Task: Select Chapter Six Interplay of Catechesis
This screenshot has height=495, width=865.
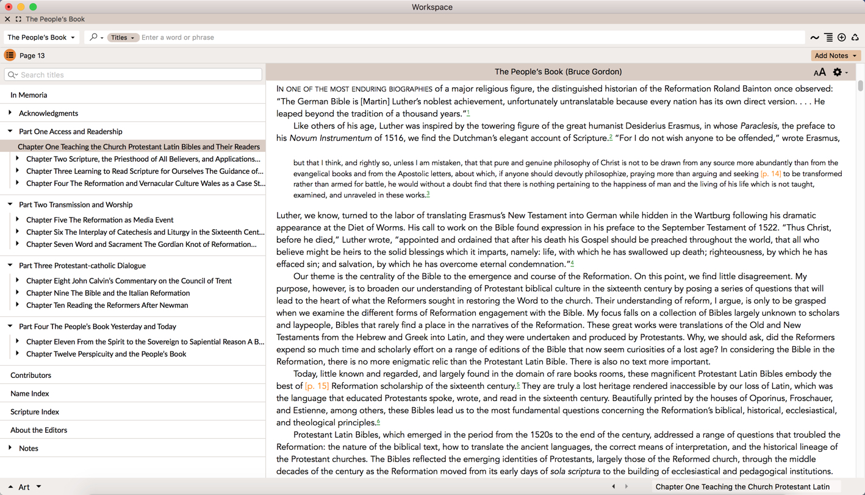Action: coord(145,232)
